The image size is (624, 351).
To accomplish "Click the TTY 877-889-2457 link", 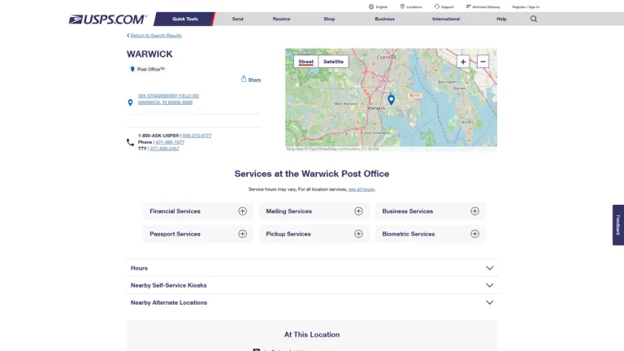I will (x=164, y=149).
